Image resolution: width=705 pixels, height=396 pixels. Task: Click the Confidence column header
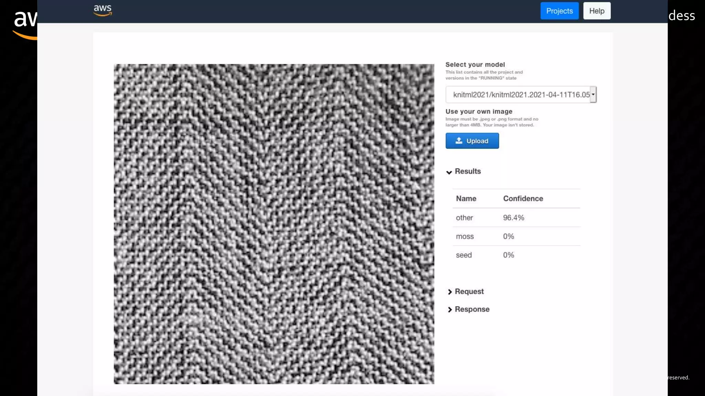[x=523, y=199]
